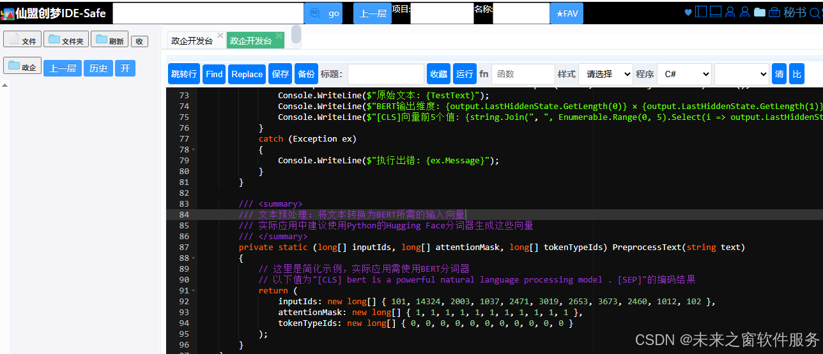Click the first user profile icon
This screenshot has width=823, height=354.
(x=730, y=12)
